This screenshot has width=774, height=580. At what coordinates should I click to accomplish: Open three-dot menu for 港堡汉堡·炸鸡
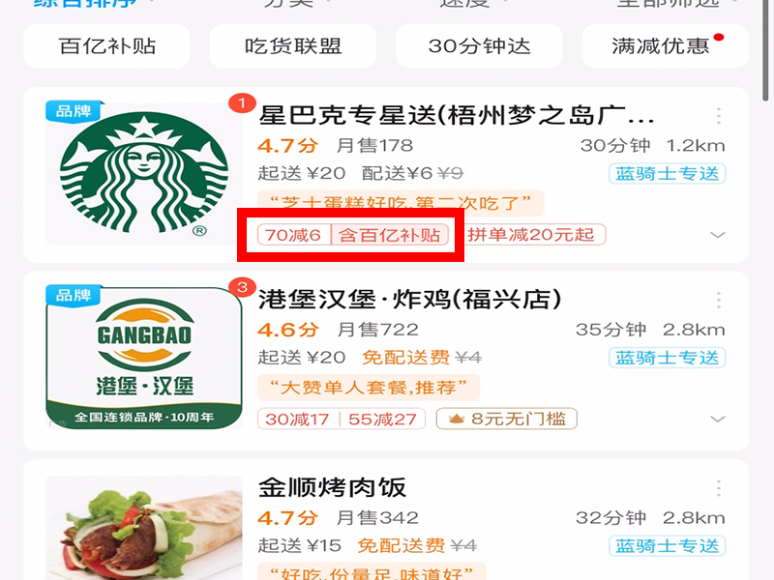[x=718, y=300]
